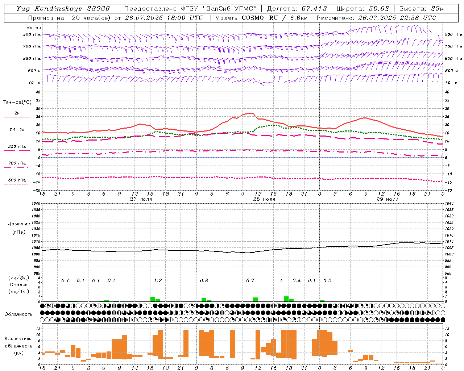Click the station title "Yug_Kondinskoye_28066"
The image size is (464, 371).
(x=63, y=9)
